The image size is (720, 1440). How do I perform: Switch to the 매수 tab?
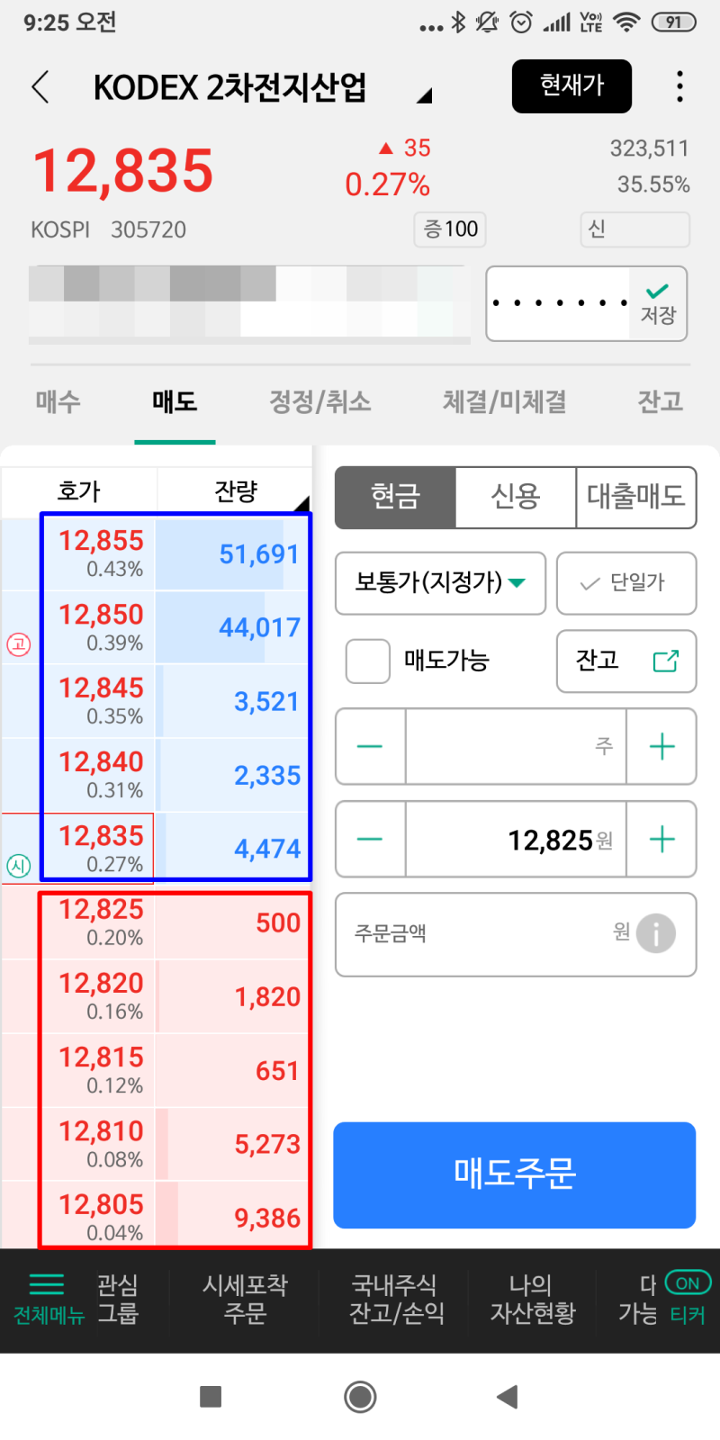[x=57, y=402]
